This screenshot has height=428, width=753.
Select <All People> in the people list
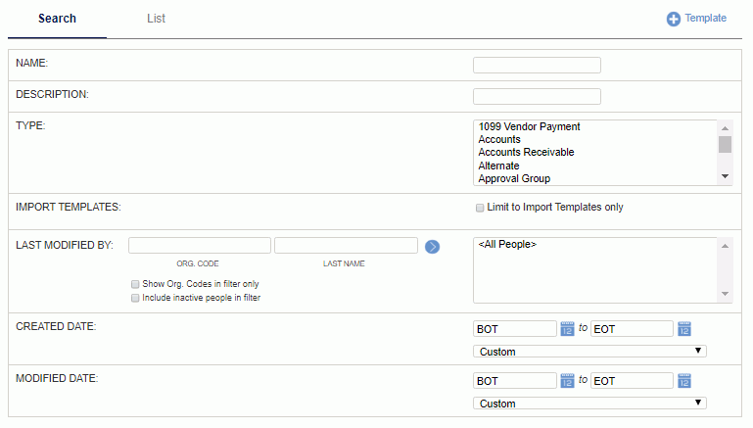pyautogui.click(x=507, y=244)
